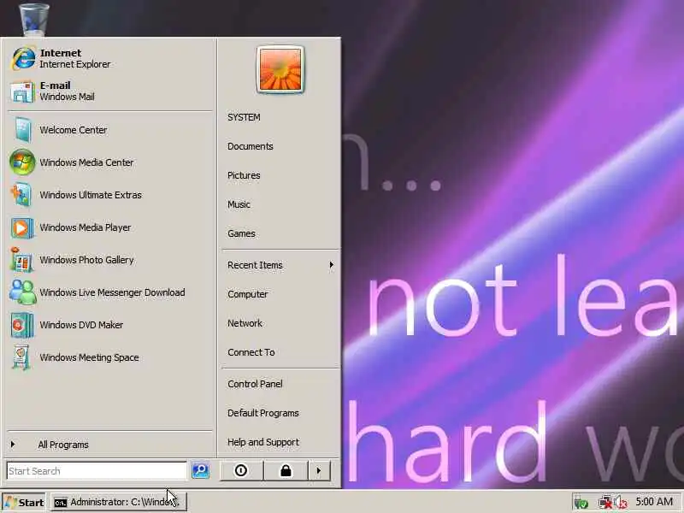Click the 'Windows Live Messenger Download' text
The width and height of the screenshot is (684, 513).
pos(112,292)
